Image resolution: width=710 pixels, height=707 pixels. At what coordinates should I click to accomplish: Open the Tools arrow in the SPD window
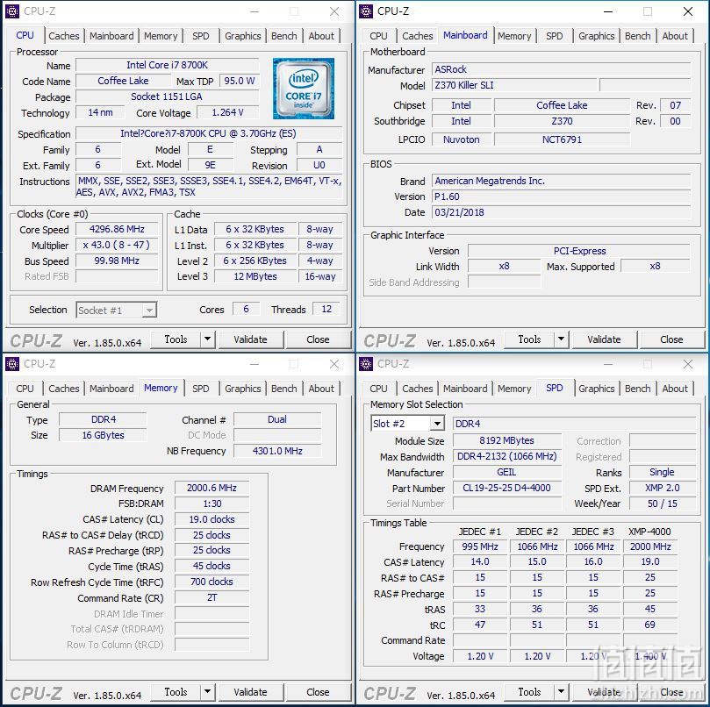(x=561, y=692)
